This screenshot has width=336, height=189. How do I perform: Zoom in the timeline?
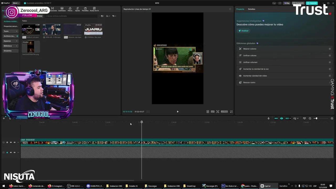coord(332,118)
